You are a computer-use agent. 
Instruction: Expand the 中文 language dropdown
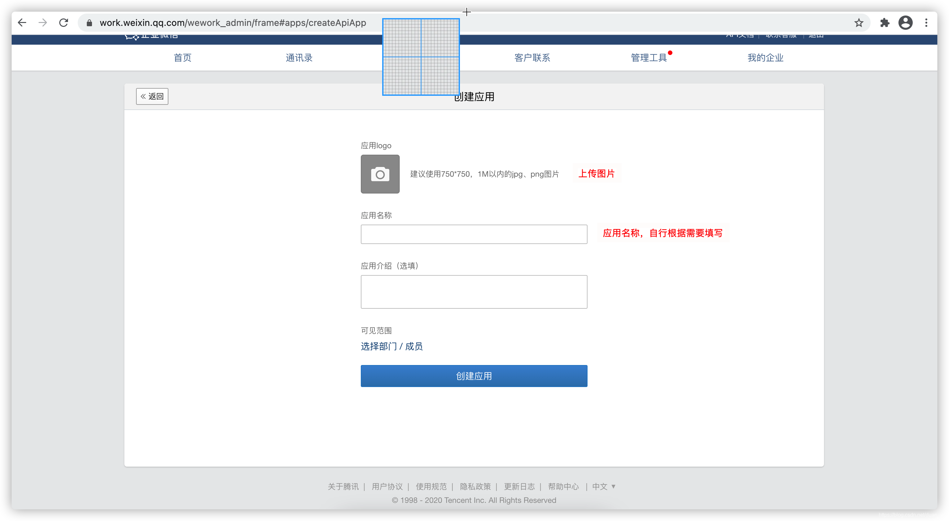pos(604,486)
